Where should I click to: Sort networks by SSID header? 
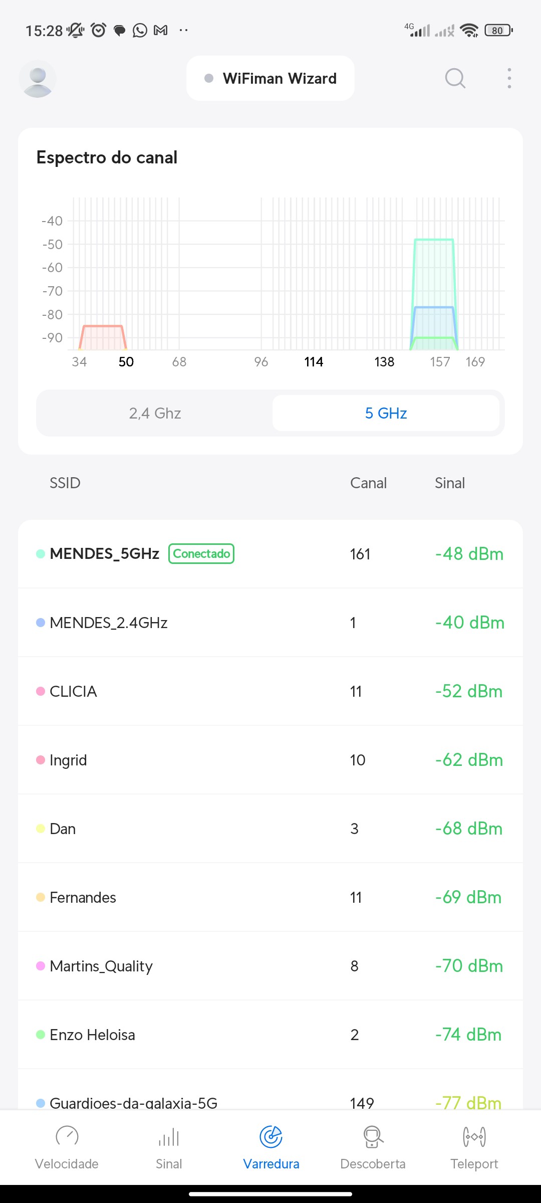(x=65, y=483)
